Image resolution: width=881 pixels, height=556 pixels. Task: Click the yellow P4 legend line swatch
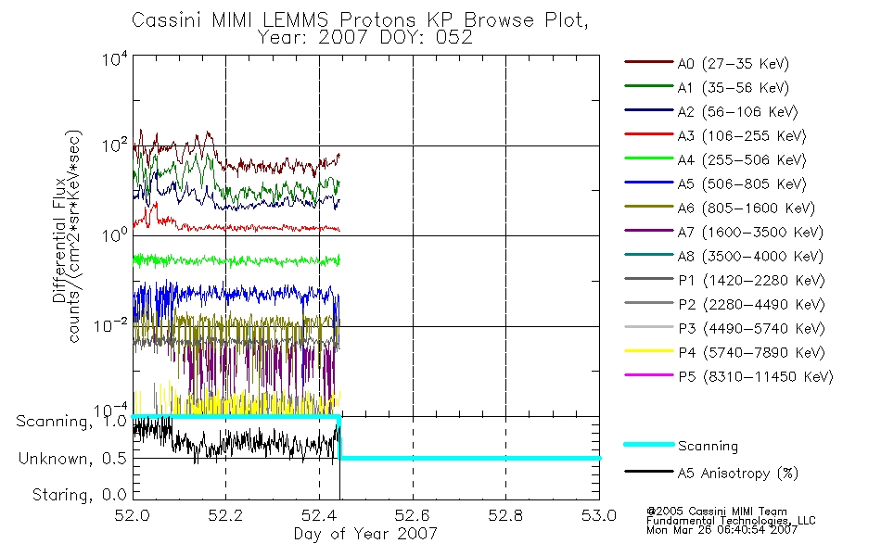click(x=648, y=351)
